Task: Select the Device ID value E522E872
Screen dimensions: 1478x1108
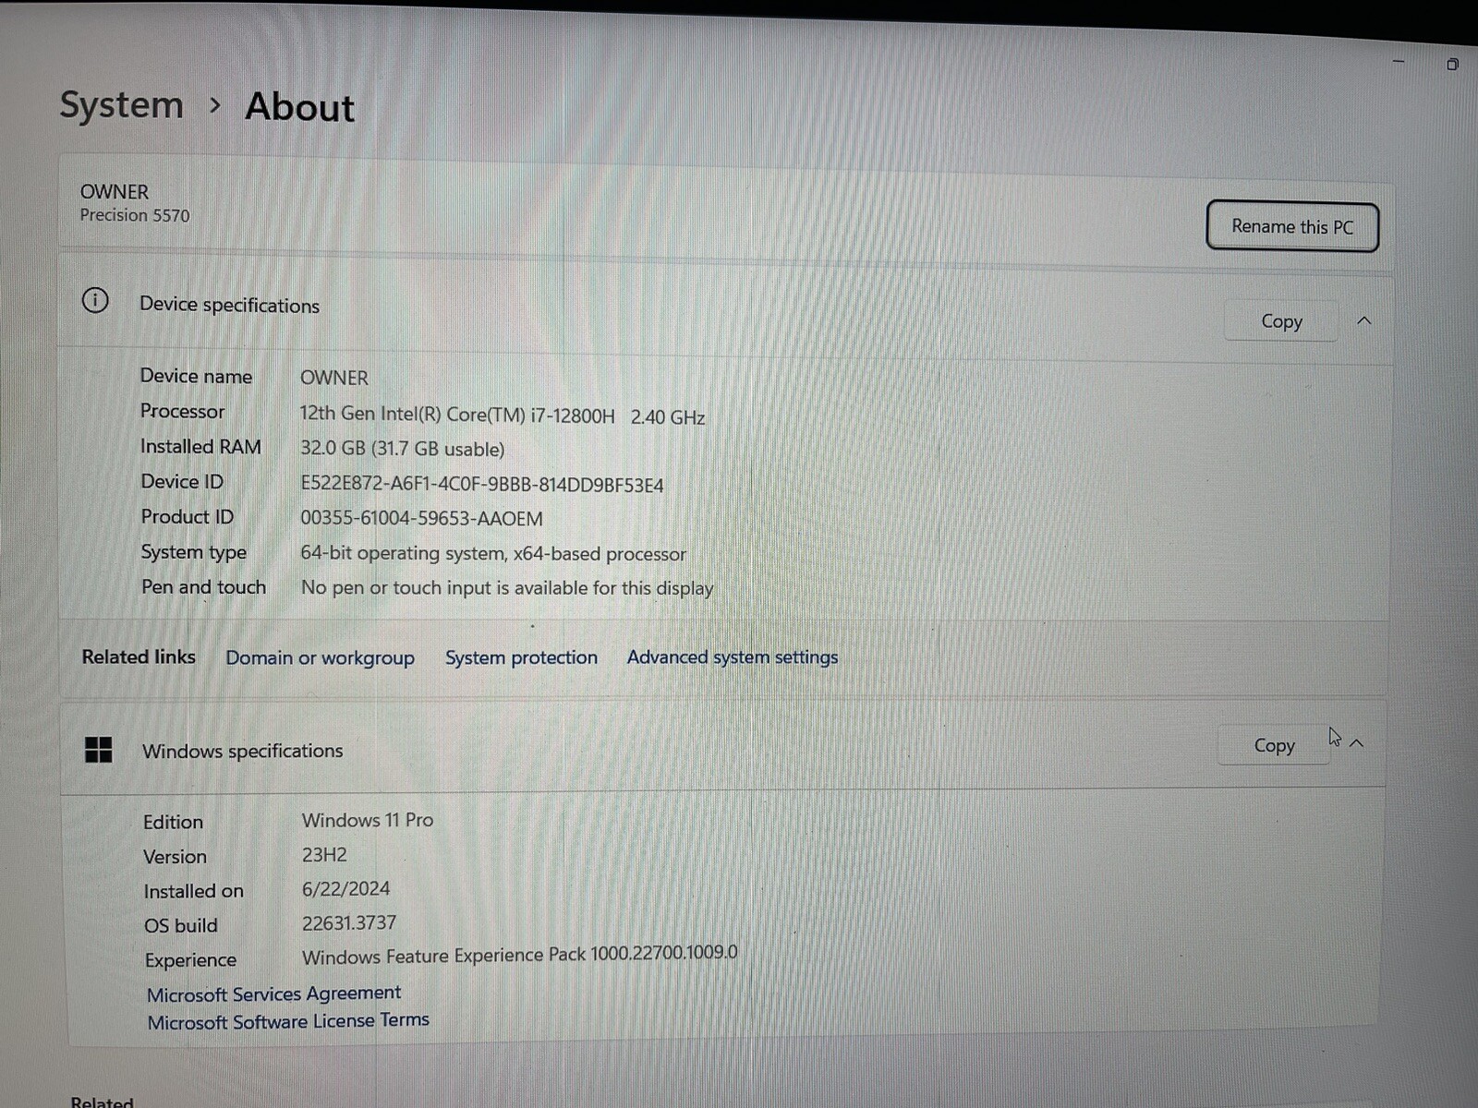Action: (481, 485)
